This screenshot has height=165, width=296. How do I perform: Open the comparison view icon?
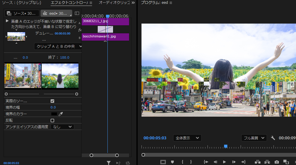[x=286, y=162]
